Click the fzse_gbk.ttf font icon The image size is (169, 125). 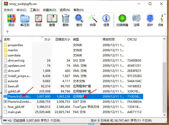5,107
